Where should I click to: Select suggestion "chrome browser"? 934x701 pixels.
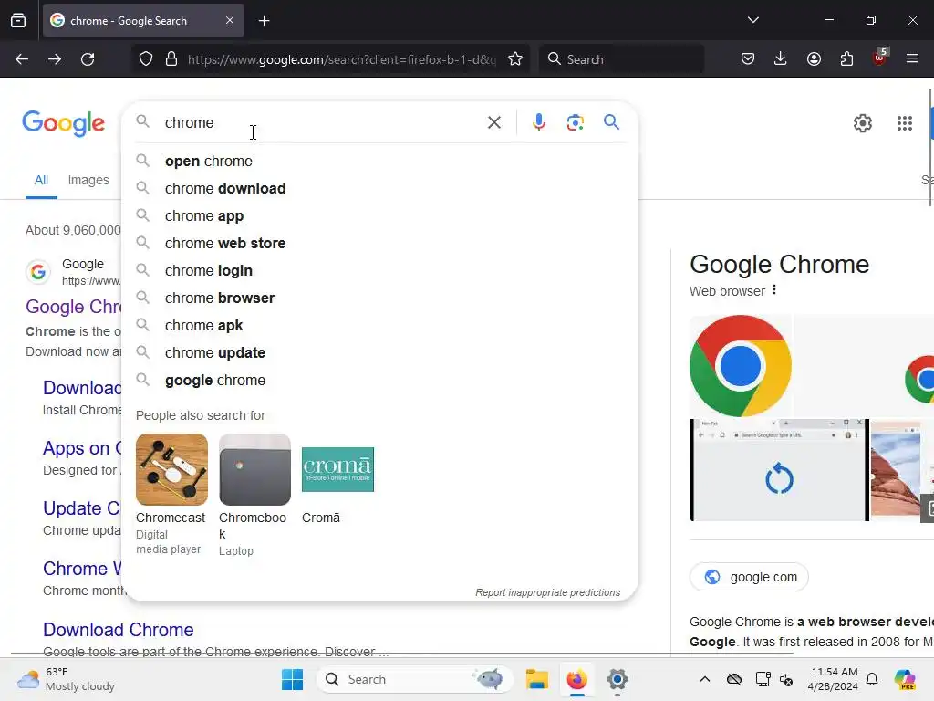click(380, 298)
